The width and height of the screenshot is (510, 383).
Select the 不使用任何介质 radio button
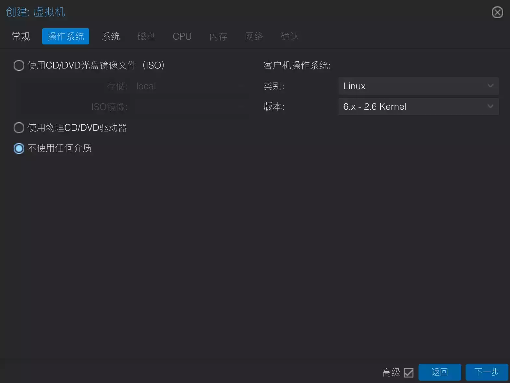19,148
